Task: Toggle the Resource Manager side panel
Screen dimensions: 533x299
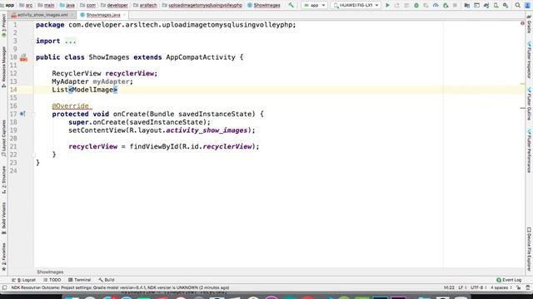Action: coord(3,67)
